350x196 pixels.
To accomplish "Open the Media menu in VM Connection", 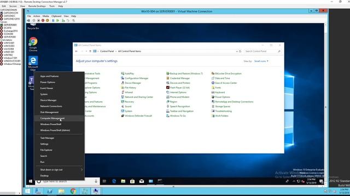I will (45, 16).
